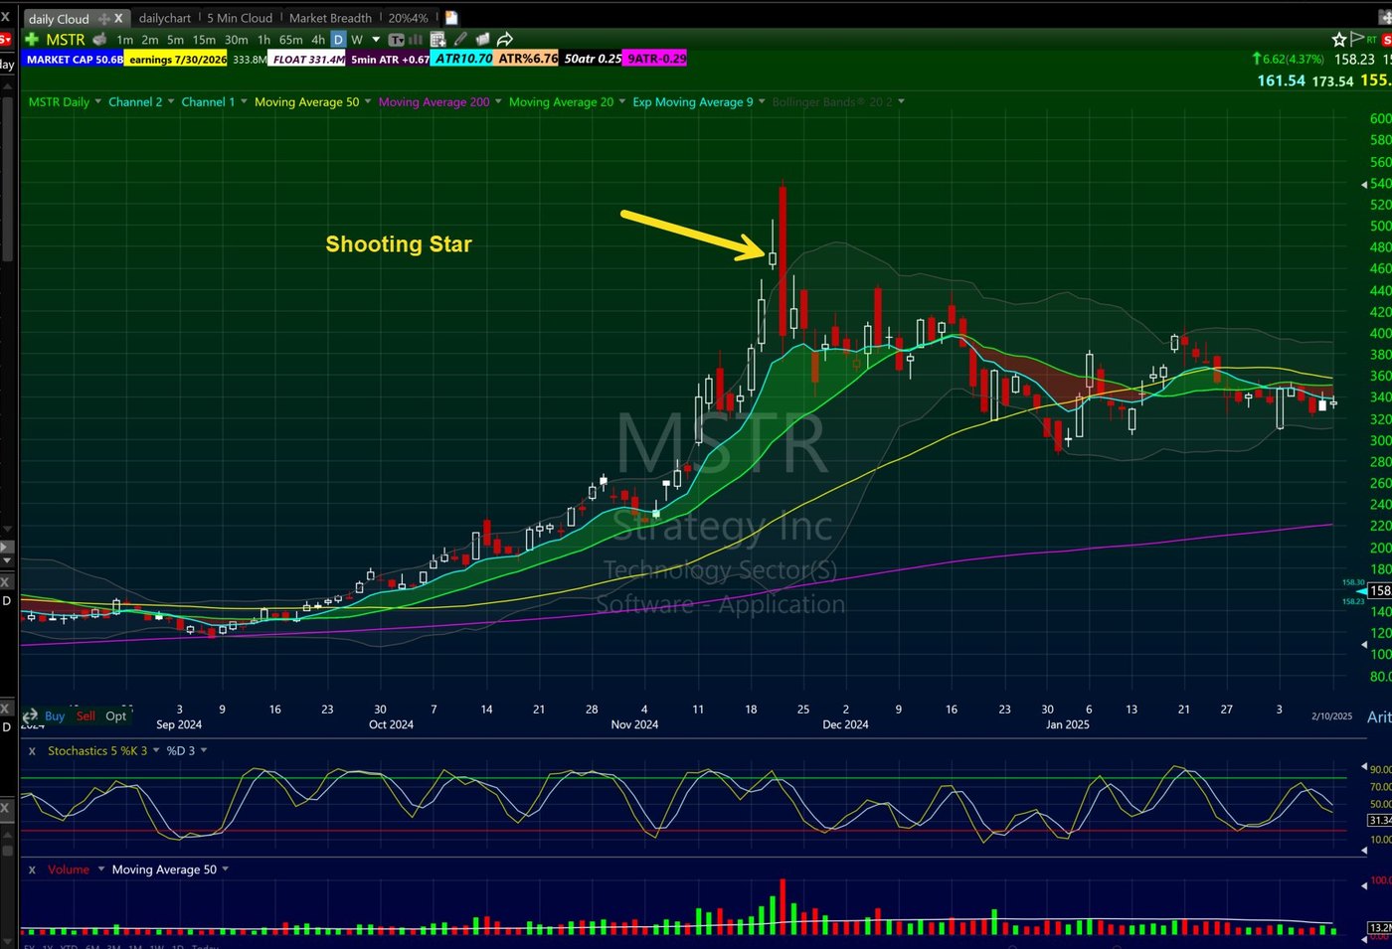Click the 6.62(4.37%) price change value

point(1294,60)
